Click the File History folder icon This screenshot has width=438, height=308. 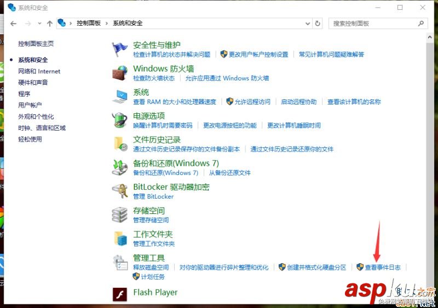pos(120,144)
